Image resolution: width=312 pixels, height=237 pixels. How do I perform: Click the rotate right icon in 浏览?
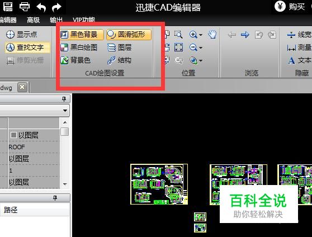272,35
